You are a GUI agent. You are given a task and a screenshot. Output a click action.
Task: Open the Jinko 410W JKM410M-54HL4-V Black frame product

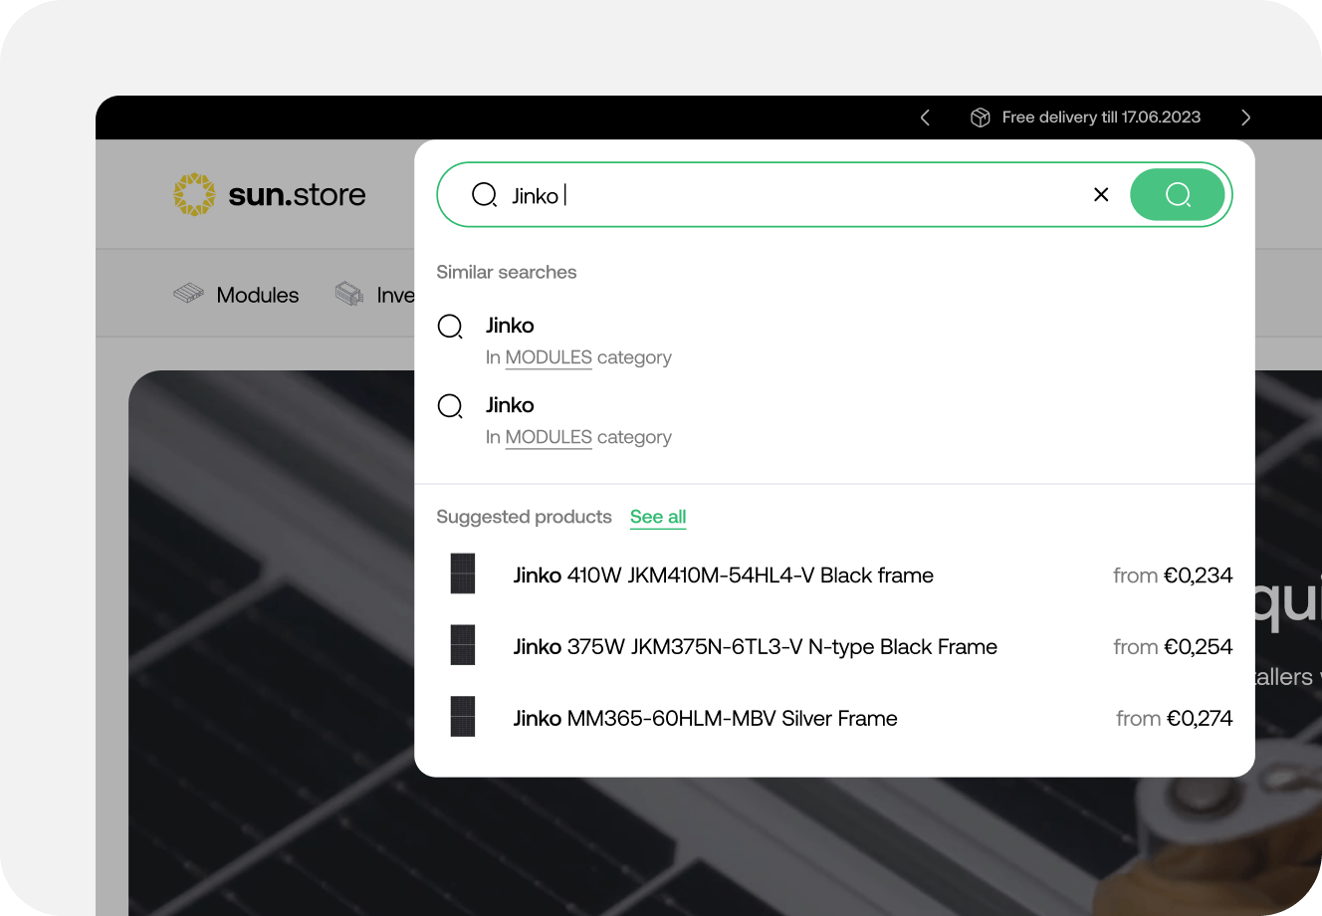pyautogui.click(x=723, y=575)
